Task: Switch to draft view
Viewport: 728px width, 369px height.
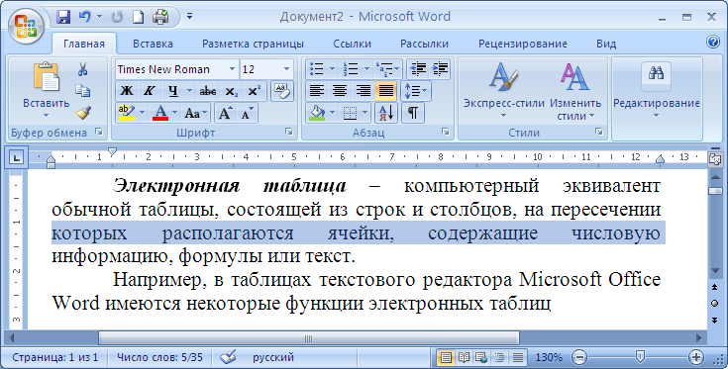Action: tap(518, 357)
